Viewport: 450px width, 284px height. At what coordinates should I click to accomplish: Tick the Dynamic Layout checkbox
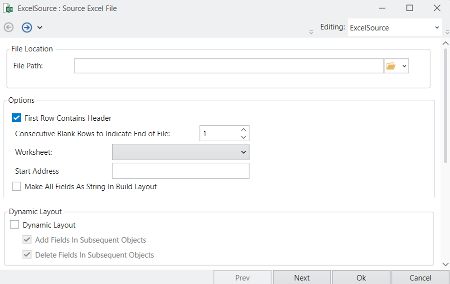click(x=15, y=225)
